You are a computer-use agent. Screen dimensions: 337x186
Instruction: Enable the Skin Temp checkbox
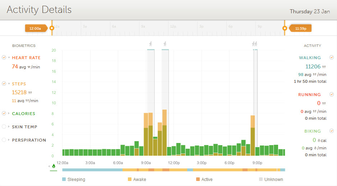(x=4, y=127)
